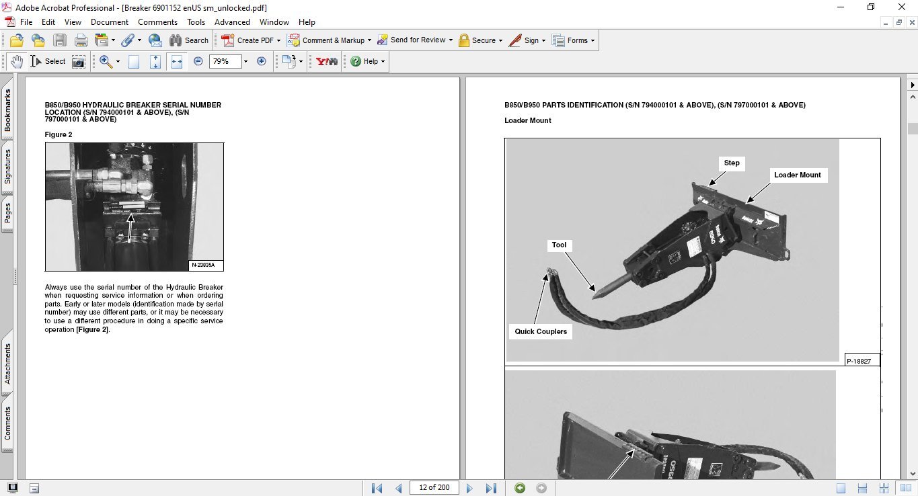Click the Print icon

pyautogui.click(x=81, y=40)
